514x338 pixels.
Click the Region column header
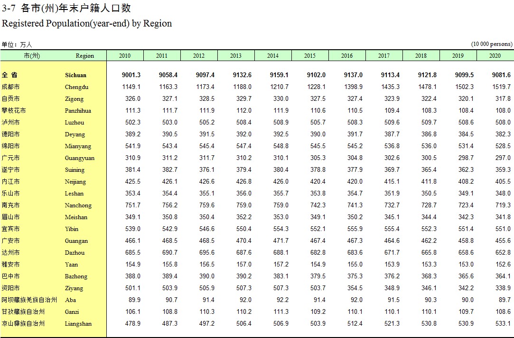point(85,56)
